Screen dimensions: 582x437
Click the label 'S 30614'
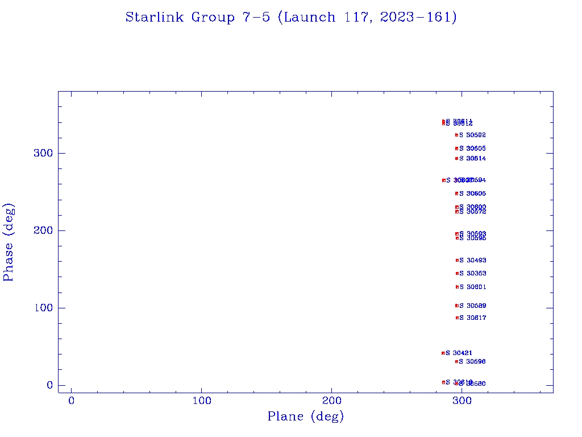[472, 159]
